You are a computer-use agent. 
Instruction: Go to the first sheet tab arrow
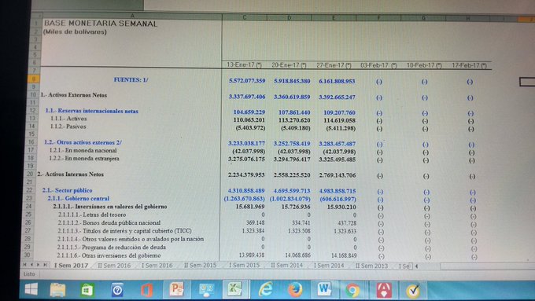(24, 265)
